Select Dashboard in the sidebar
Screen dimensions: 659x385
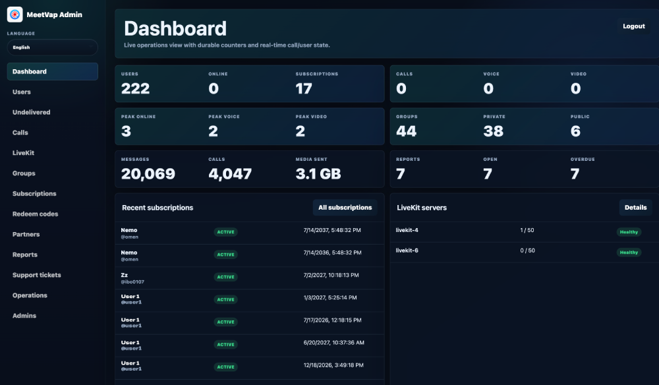click(53, 71)
